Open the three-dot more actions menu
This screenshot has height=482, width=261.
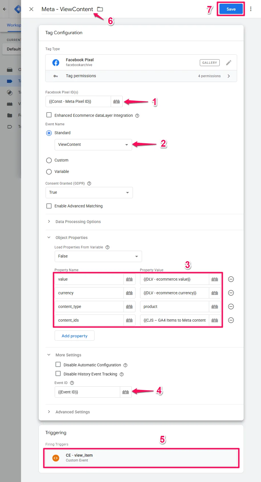click(x=250, y=9)
